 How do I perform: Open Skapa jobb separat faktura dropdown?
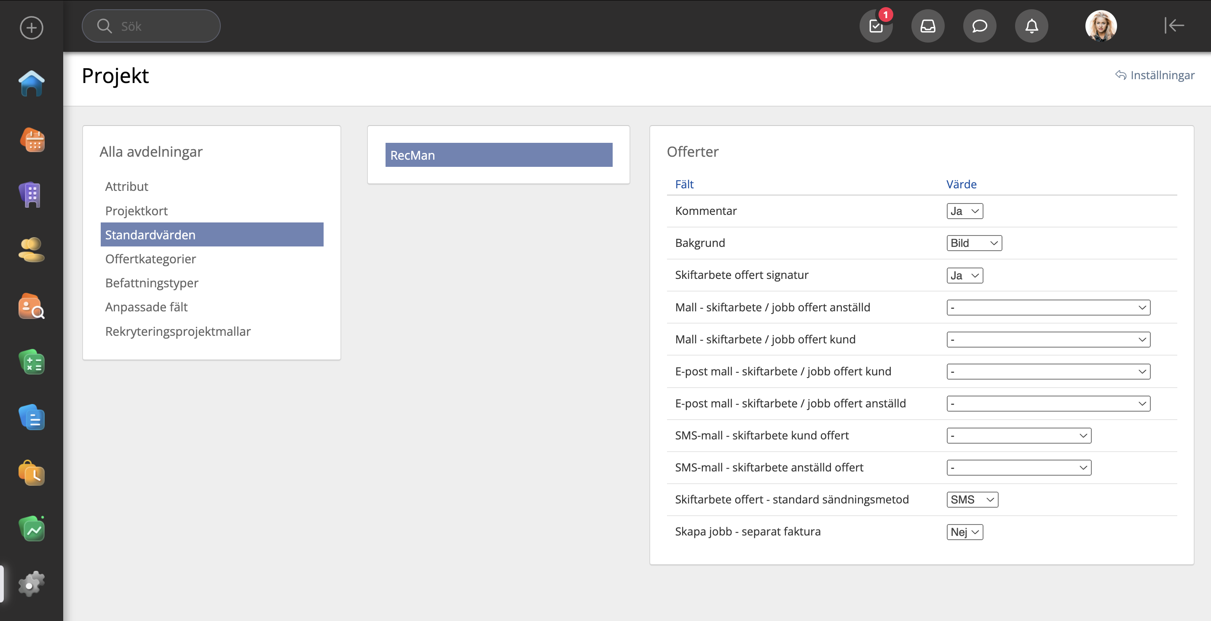pos(964,532)
